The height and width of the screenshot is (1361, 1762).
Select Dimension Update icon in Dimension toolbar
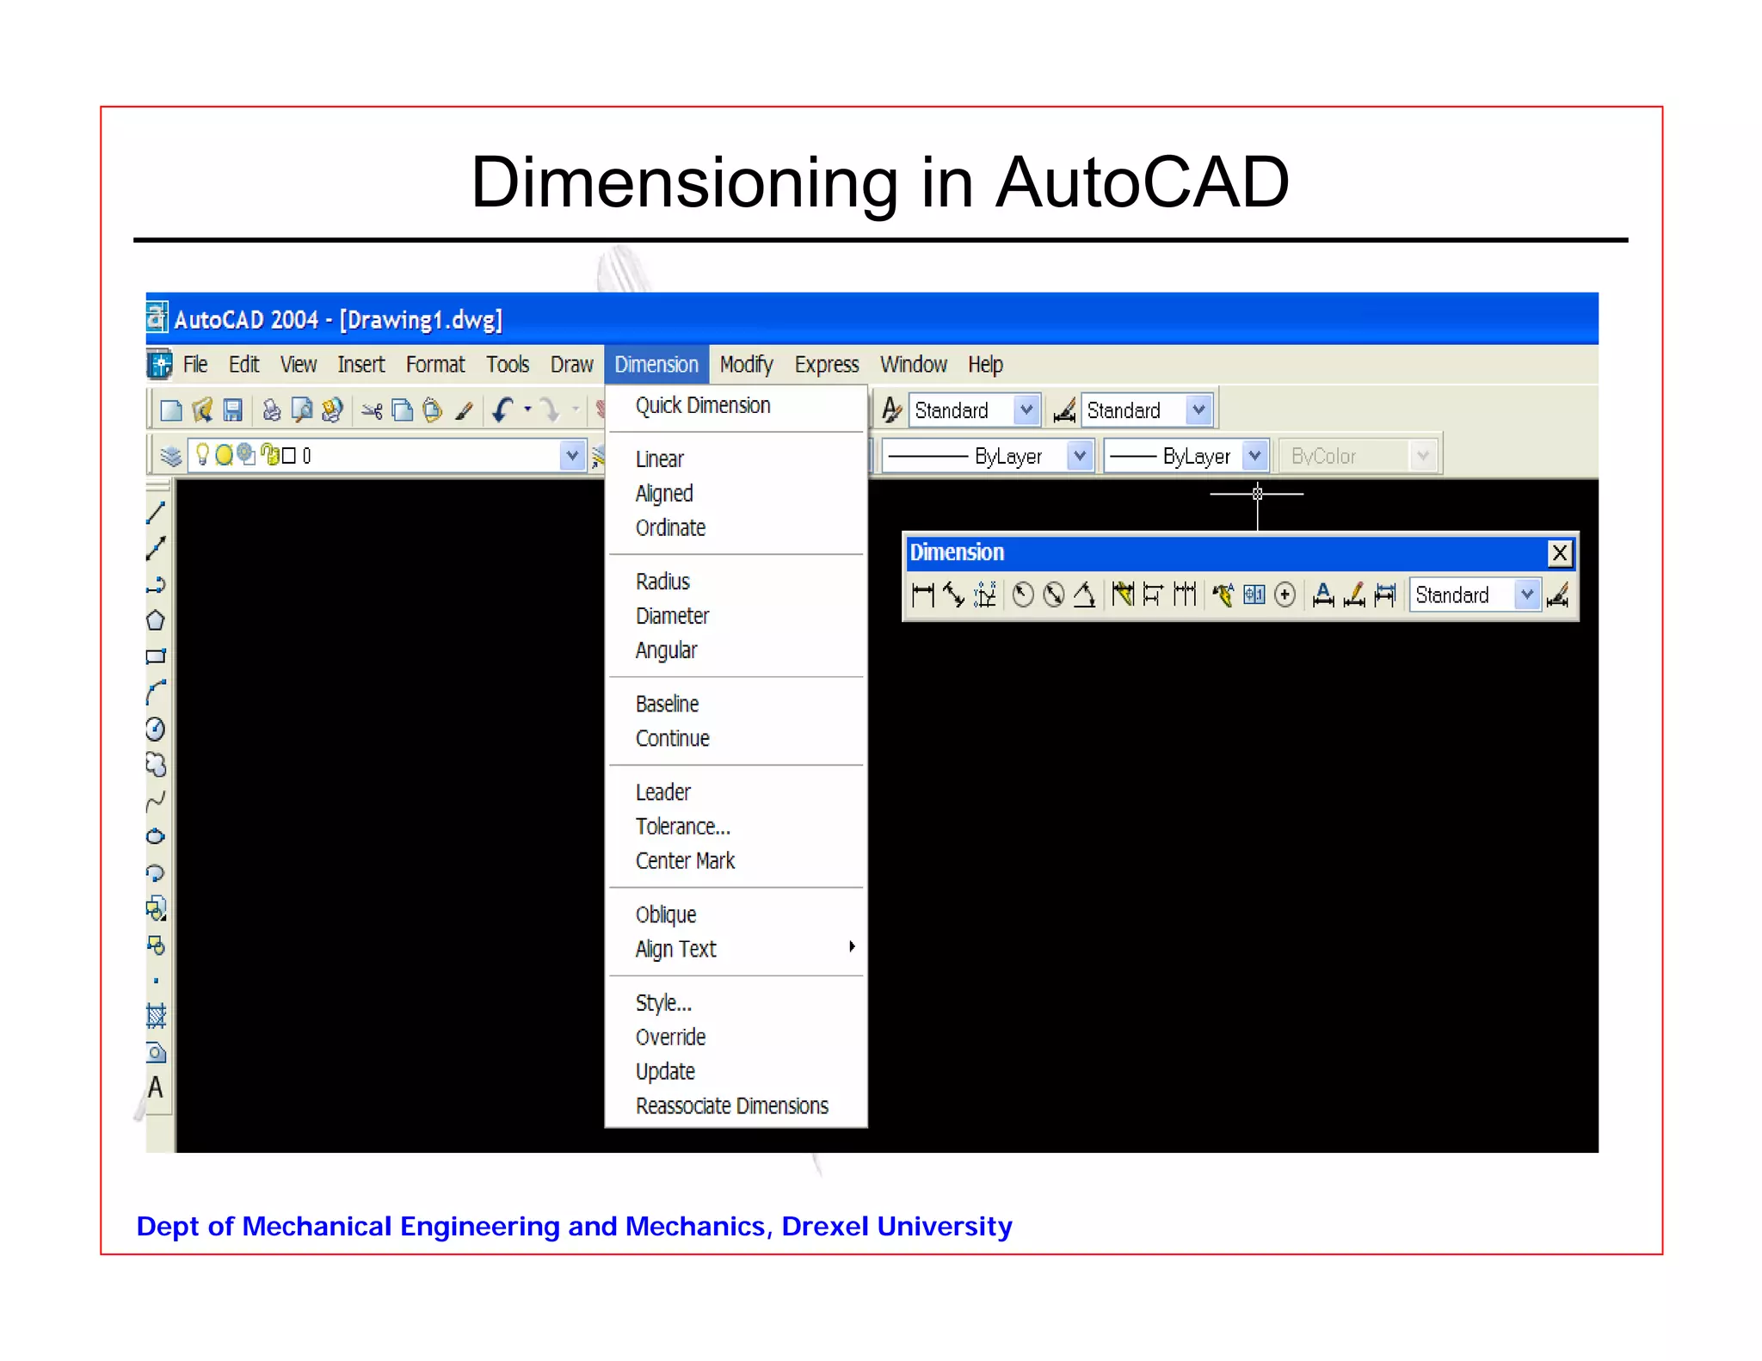[x=1385, y=594]
